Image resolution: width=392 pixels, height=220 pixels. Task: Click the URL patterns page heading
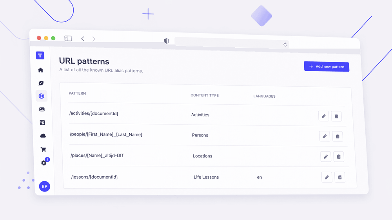click(84, 61)
